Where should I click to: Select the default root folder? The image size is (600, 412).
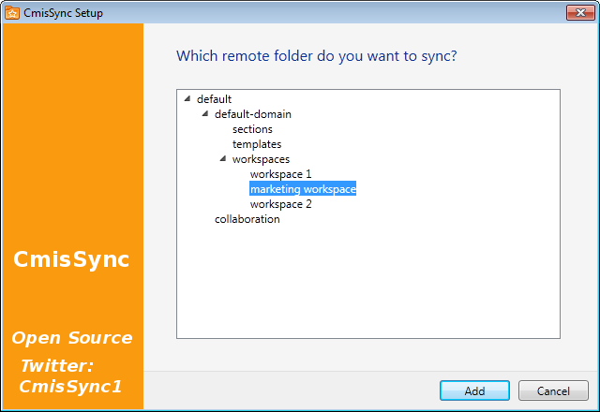point(214,99)
